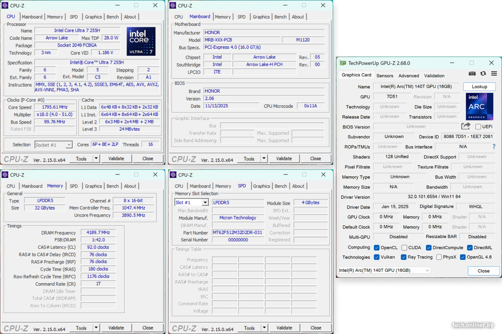
Task: Open the GPU-Z hamburger menu
Action: 494,73
